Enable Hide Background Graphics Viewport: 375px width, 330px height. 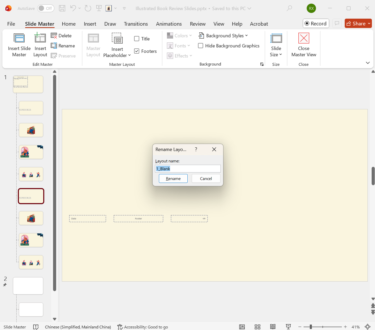pos(201,46)
